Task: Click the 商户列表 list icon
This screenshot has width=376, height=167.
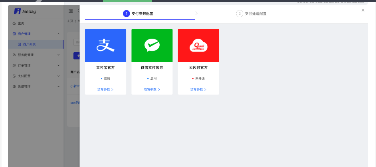Action: point(20,44)
